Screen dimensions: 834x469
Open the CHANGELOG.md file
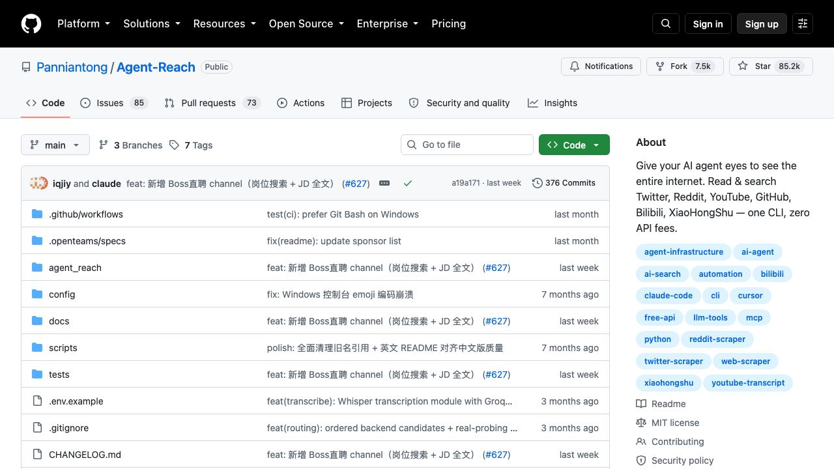85,455
